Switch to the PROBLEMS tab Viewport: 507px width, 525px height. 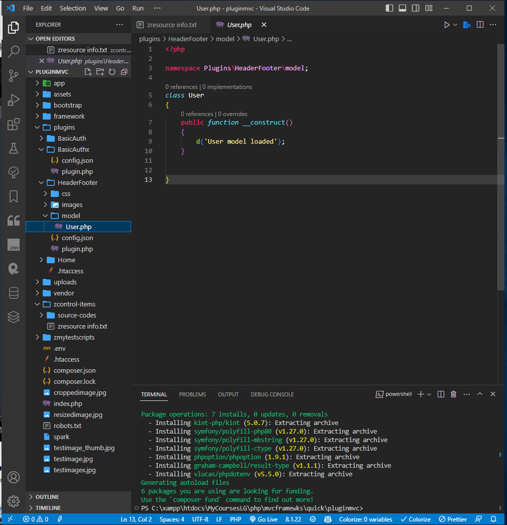click(x=192, y=394)
